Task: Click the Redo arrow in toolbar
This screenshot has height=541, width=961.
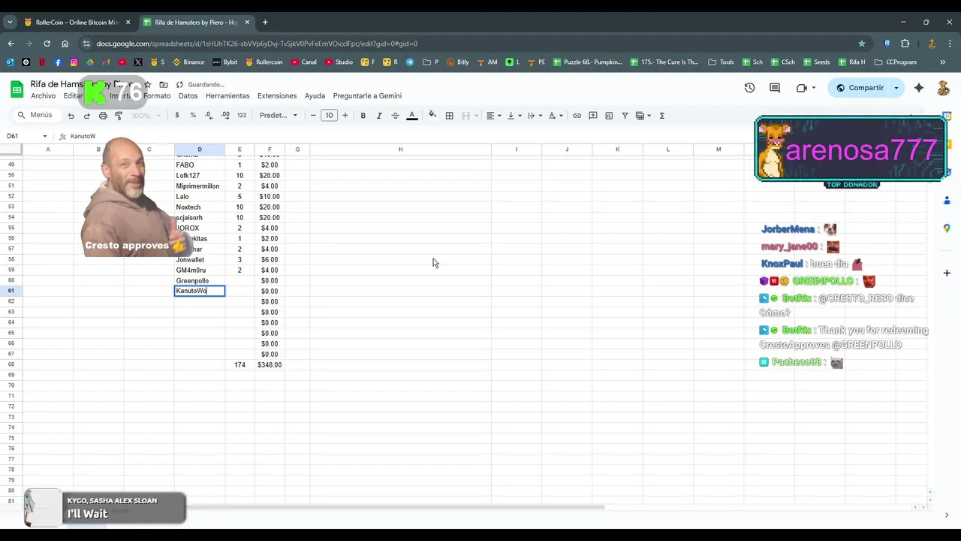Action: point(87,116)
